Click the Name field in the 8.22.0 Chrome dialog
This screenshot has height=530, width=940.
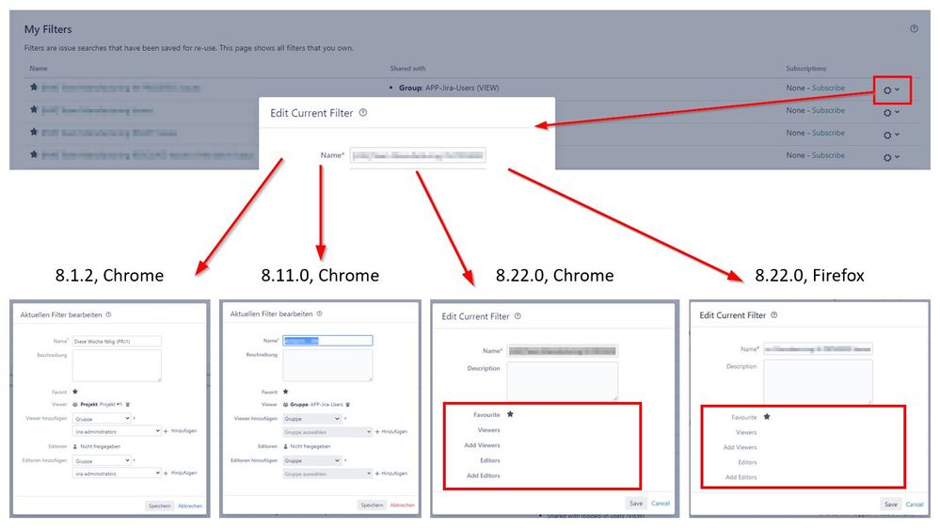563,351
